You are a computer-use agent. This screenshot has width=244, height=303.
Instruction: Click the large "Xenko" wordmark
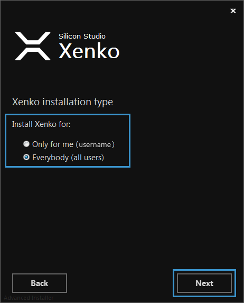(x=89, y=51)
